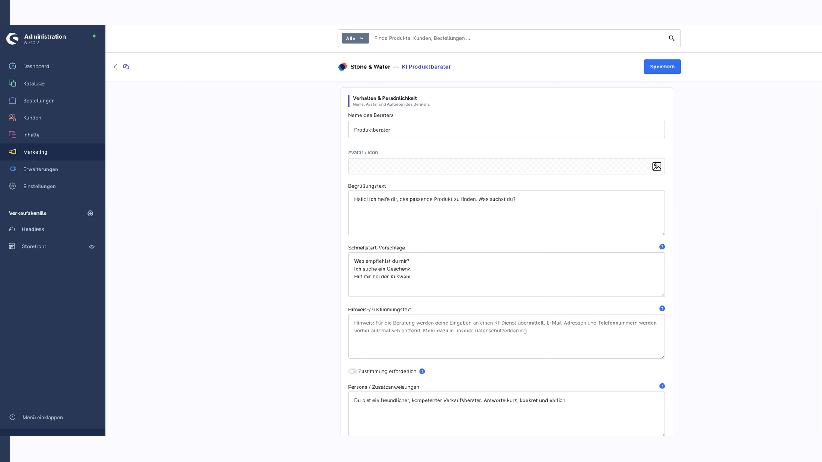Click the Stone & Water plugin logo
The image size is (822, 462).
tap(342, 67)
